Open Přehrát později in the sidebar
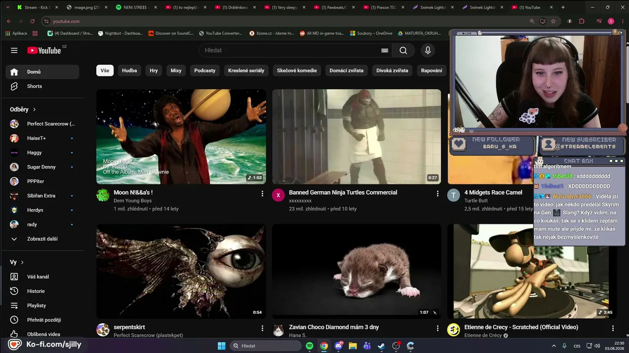Screen dimensions: 629x353 click(x=42, y=320)
